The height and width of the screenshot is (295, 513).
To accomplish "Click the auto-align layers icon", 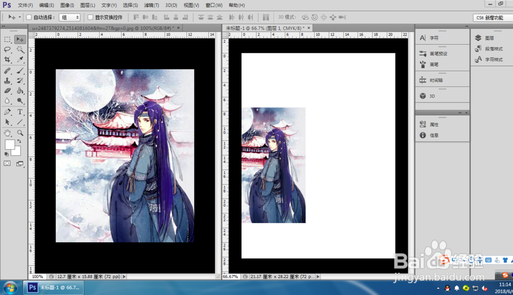I will (x=266, y=17).
